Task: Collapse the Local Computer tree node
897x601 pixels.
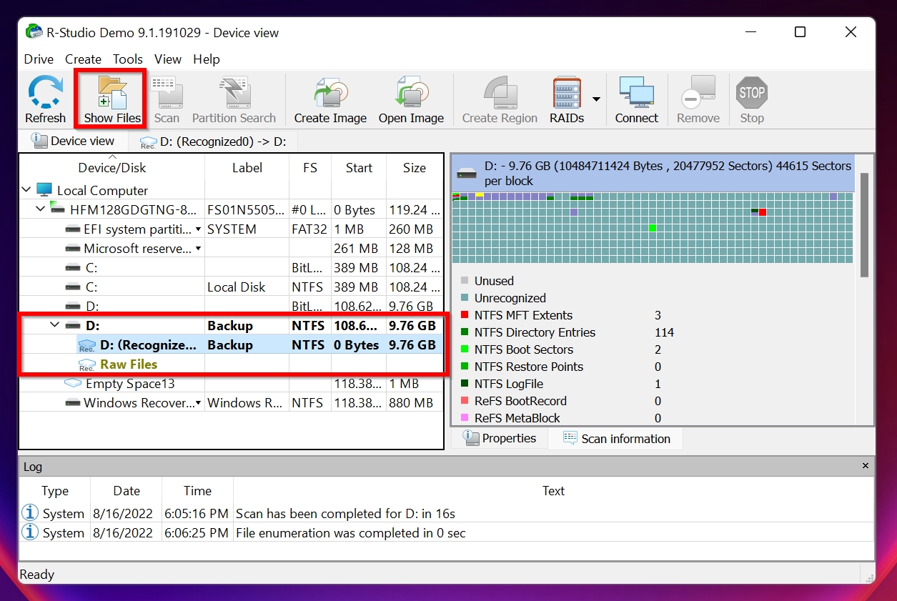Action: 27,190
